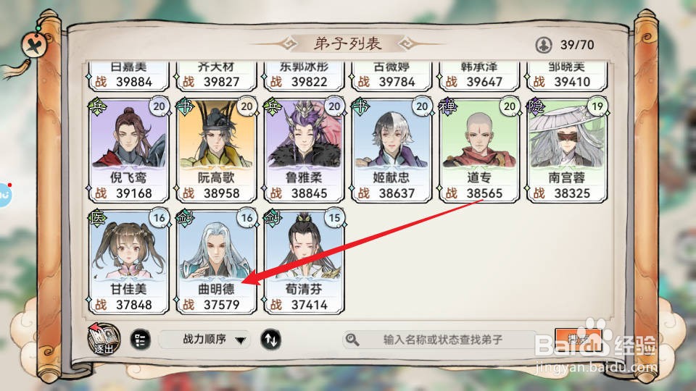This screenshot has height=391, width=696.
Task: Close the scroll via the top-left pendant icon
Action: pyautogui.click(x=34, y=44)
